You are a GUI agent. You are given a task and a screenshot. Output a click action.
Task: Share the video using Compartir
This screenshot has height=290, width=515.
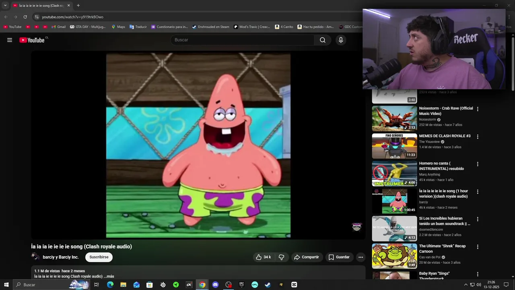[x=307, y=257]
